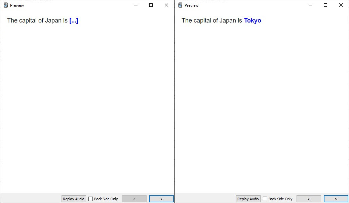Minimize the right Preview window
349x203 pixels.
point(310,5)
